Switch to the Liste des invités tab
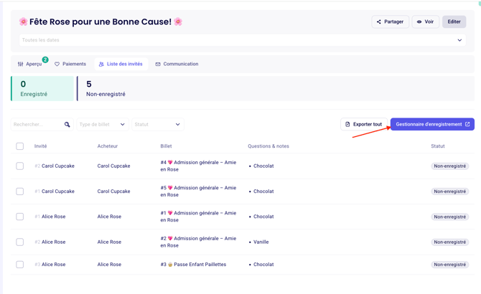Screen dimensions: 481x294 click(x=120, y=65)
